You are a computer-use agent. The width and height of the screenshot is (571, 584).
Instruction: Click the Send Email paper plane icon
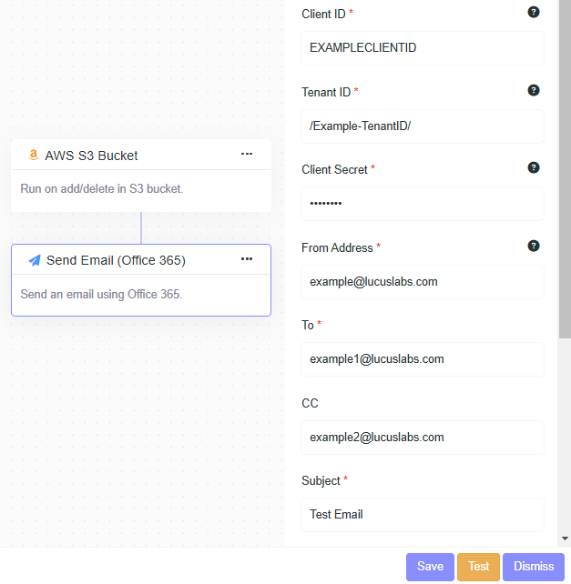point(35,260)
